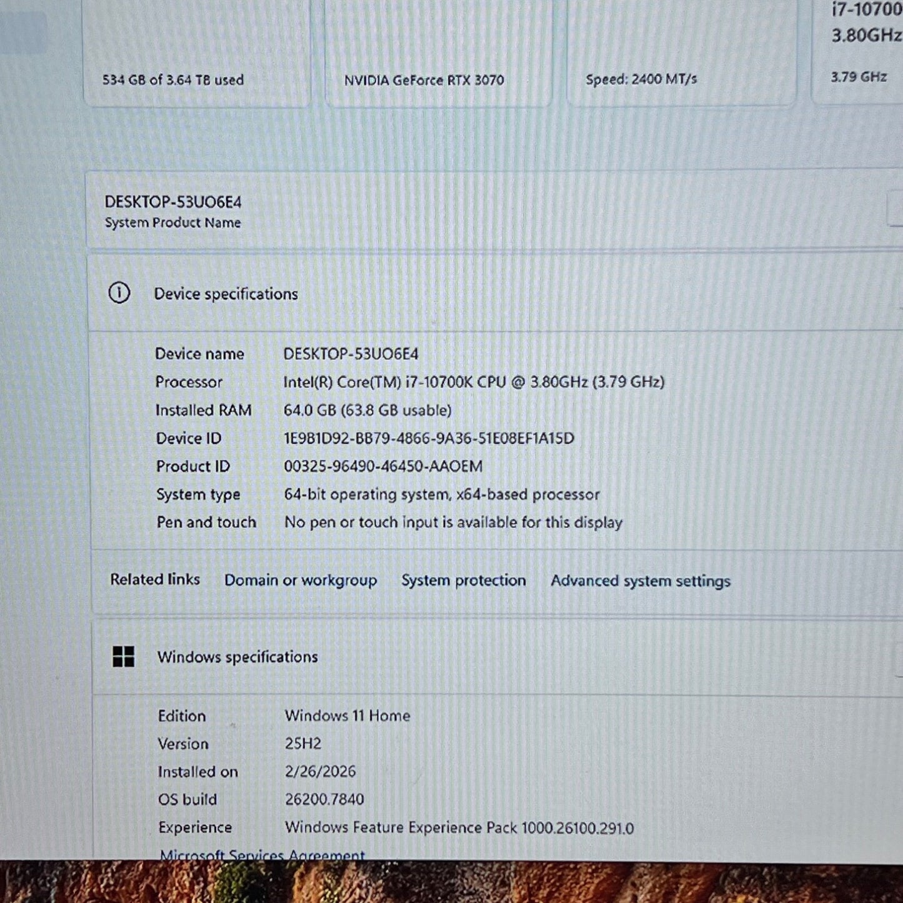The width and height of the screenshot is (903, 903).
Task: Click the Related links label
Action: click(155, 579)
